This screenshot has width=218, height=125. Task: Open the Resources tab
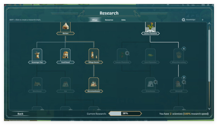coord(109,20)
